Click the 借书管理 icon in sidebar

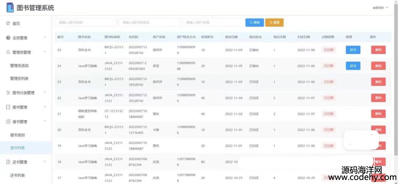8,122
